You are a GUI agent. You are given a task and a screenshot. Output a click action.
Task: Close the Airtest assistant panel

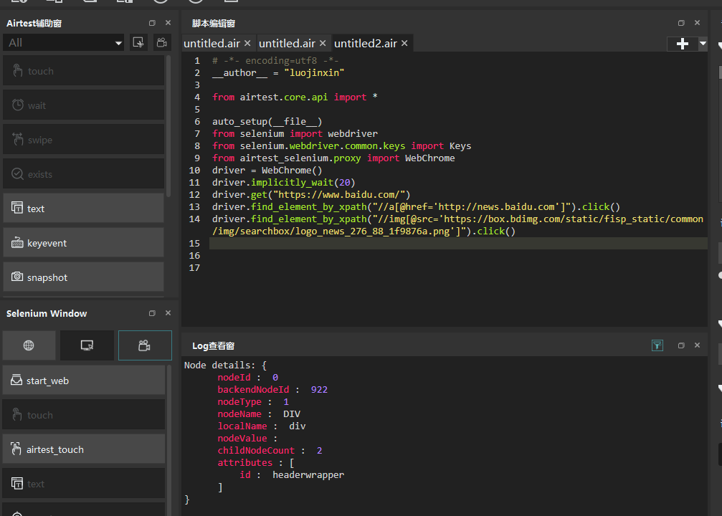point(168,22)
